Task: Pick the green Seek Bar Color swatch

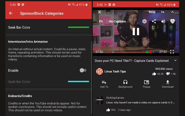Action: tap(79, 27)
